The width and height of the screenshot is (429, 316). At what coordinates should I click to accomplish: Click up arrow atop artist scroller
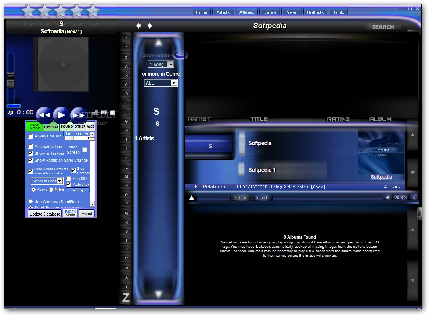pos(159,43)
